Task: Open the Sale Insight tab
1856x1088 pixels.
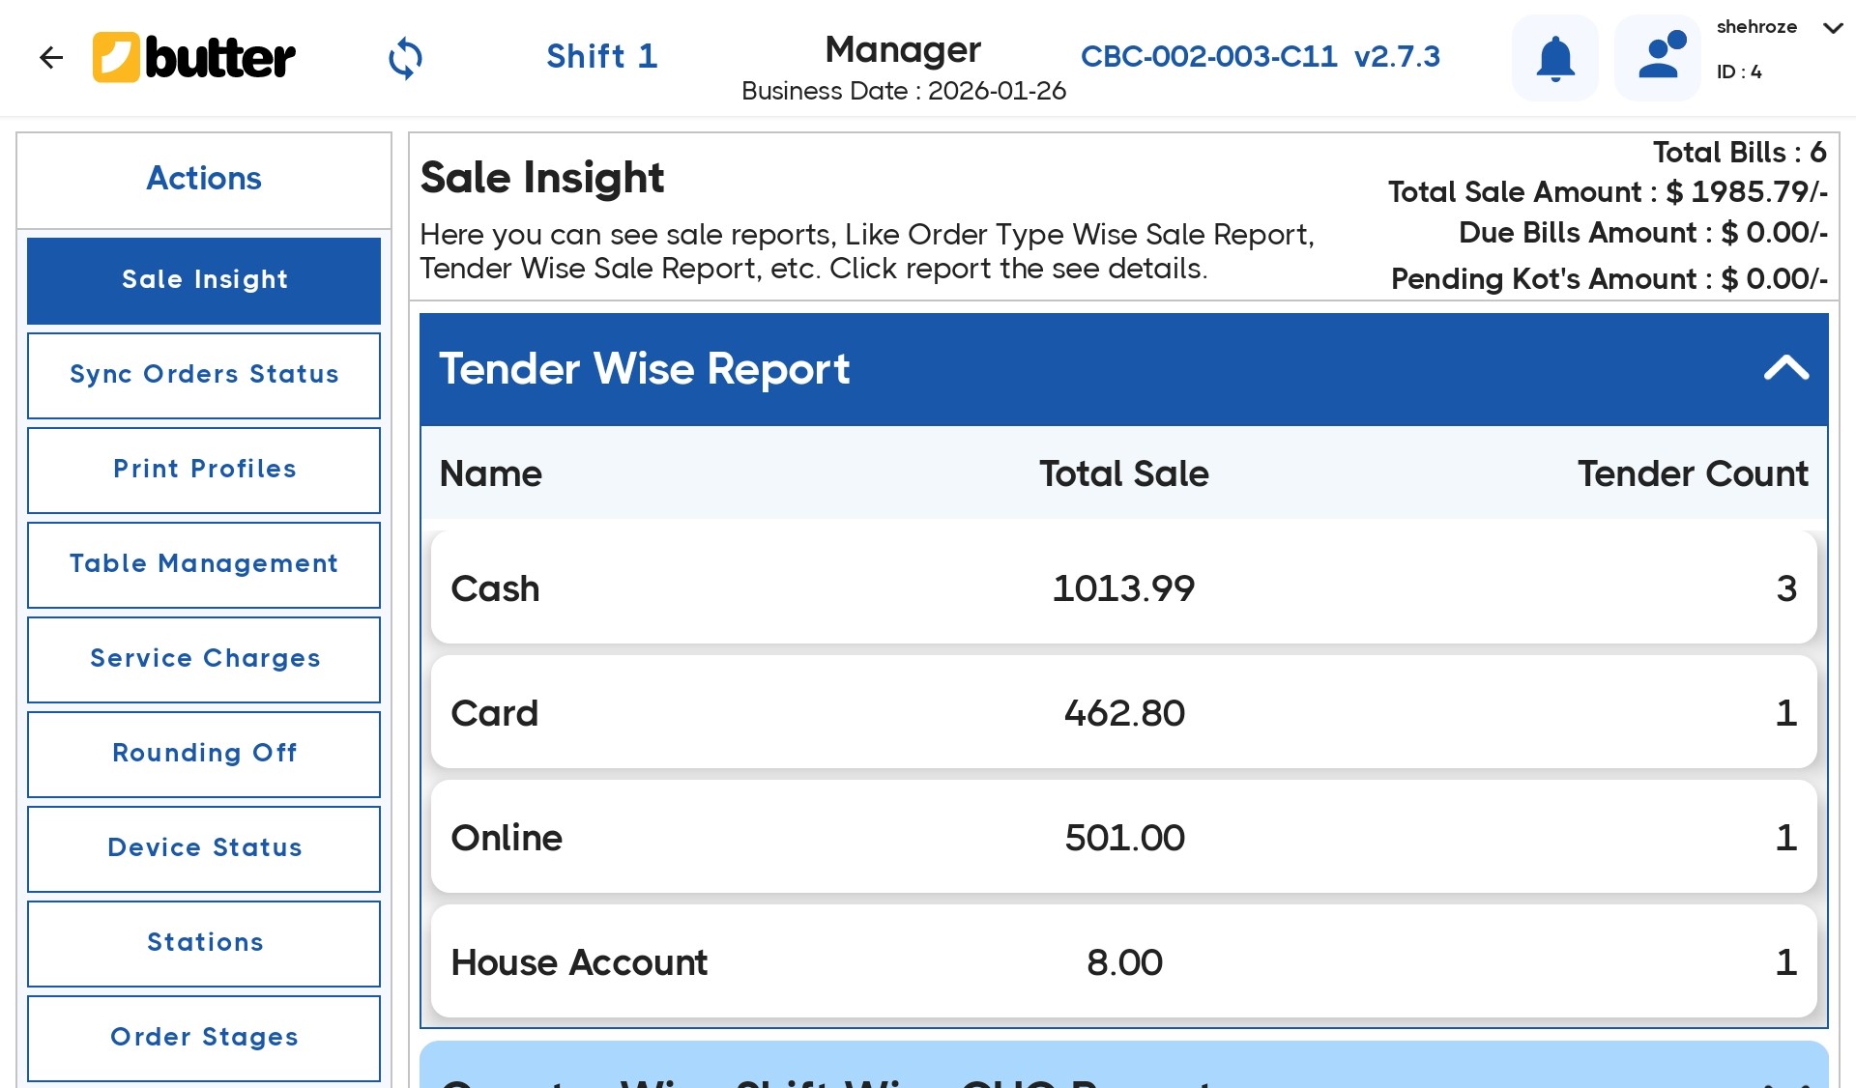Action: point(204,280)
